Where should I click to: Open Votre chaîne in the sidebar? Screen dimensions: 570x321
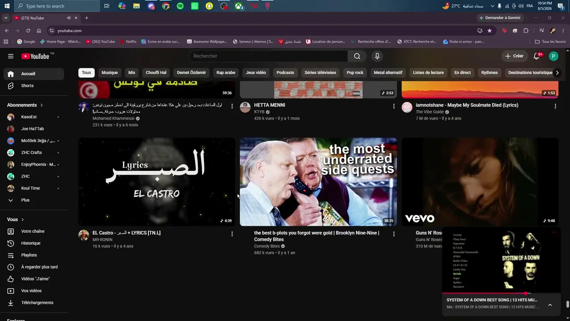pyautogui.click(x=34, y=231)
